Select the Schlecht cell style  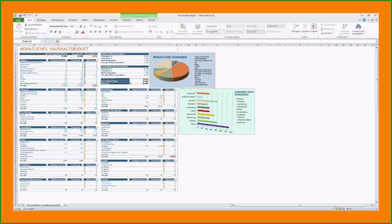point(276,26)
